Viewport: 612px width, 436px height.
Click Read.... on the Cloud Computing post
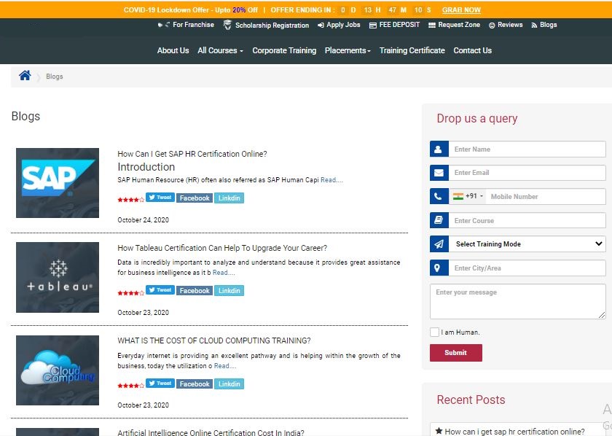pyautogui.click(x=225, y=366)
